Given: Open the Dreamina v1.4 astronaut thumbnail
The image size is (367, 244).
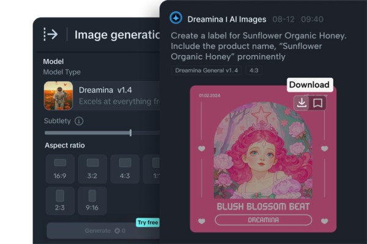Looking at the screenshot, I should (58, 96).
